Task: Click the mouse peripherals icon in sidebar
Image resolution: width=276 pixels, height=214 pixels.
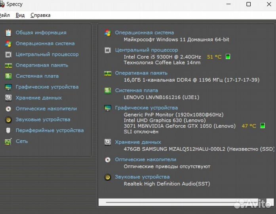Action: tap(8, 130)
